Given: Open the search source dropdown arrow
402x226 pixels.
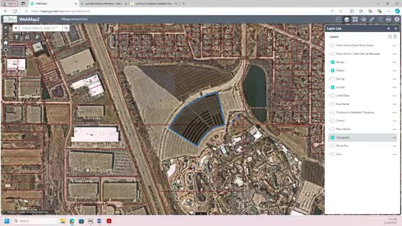Looking at the screenshot, I should click(x=16, y=28).
